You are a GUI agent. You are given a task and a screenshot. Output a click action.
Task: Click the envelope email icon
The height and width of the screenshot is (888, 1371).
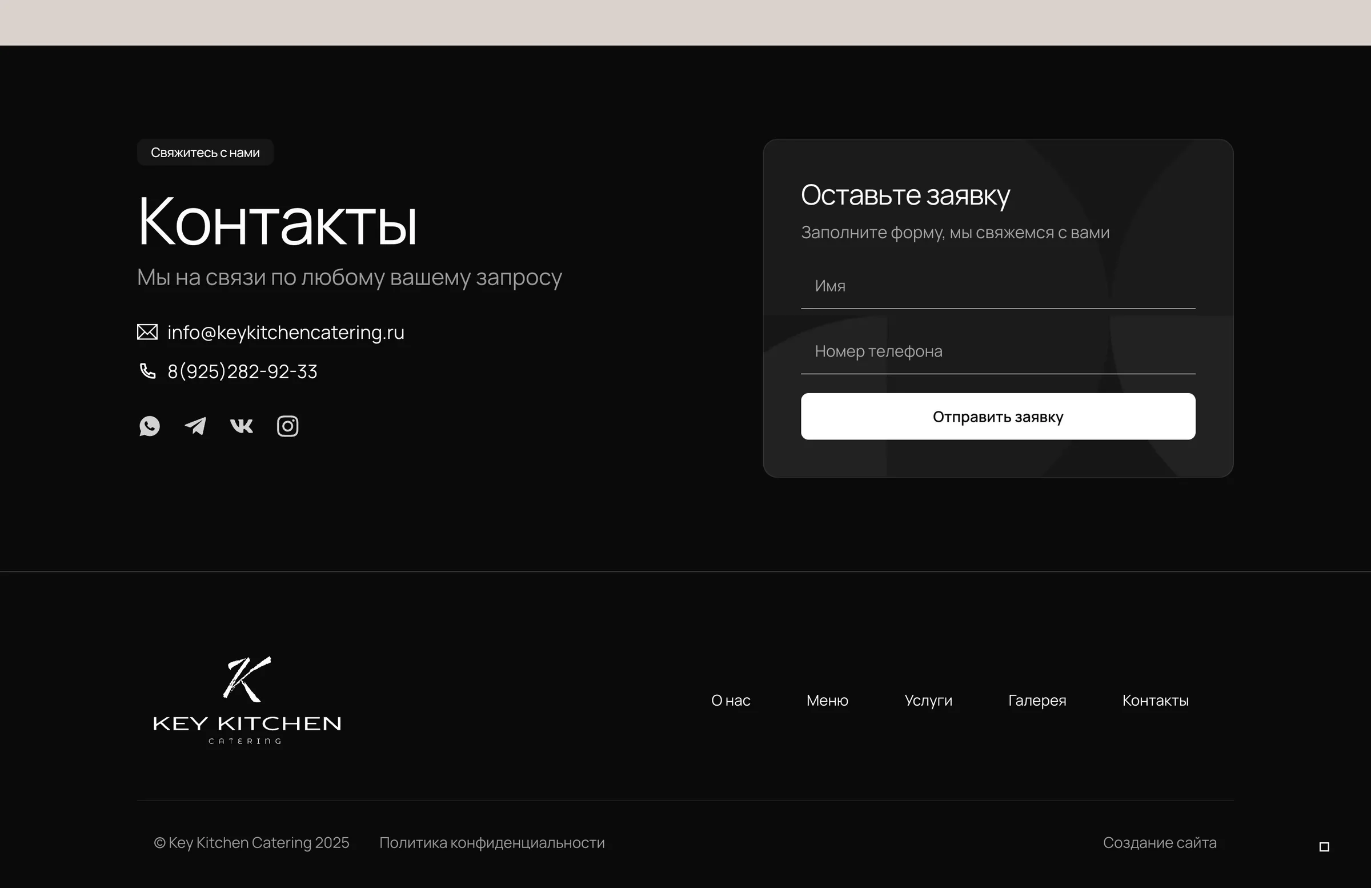[x=147, y=332]
